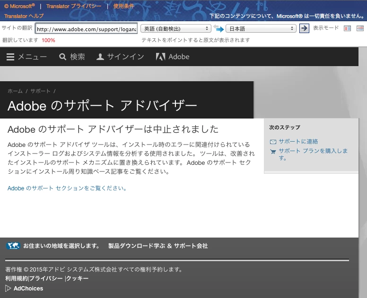The image size is (367, 298).
Task: Open the サインイン navigation item
Action: coord(125,57)
